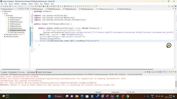The width and height of the screenshot is (177, 99).
Task: Open the Coverage view tab
Action: [32, 72]
